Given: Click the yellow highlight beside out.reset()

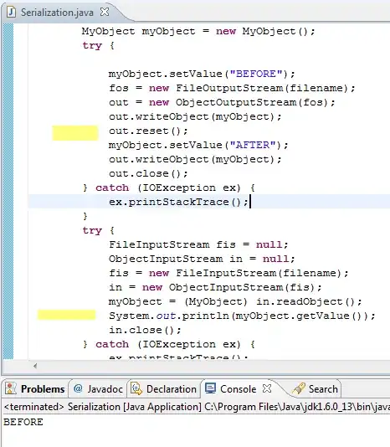Looking at the screenshot, I should click(x=75, y=133).
